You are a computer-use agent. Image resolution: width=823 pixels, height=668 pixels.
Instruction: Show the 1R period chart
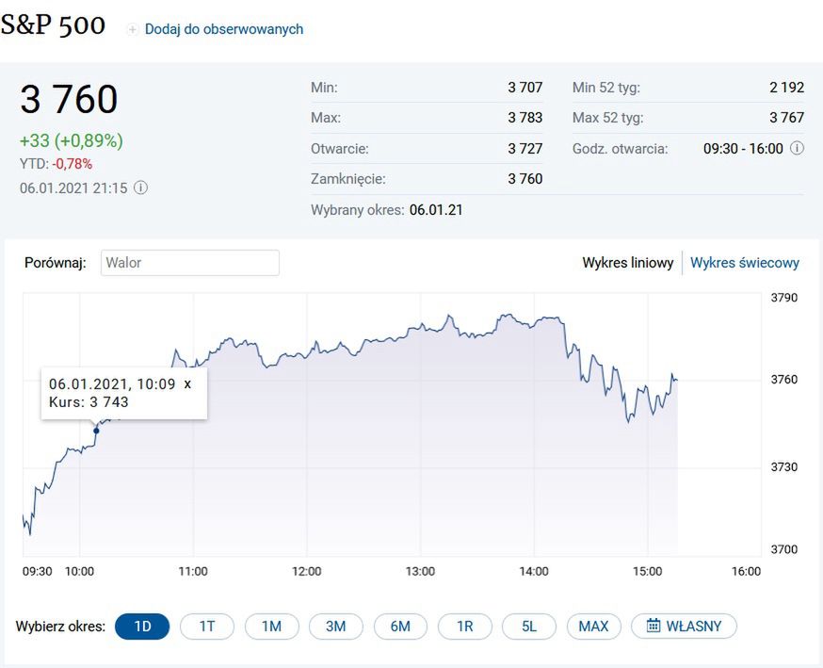[x=465, y=626]
